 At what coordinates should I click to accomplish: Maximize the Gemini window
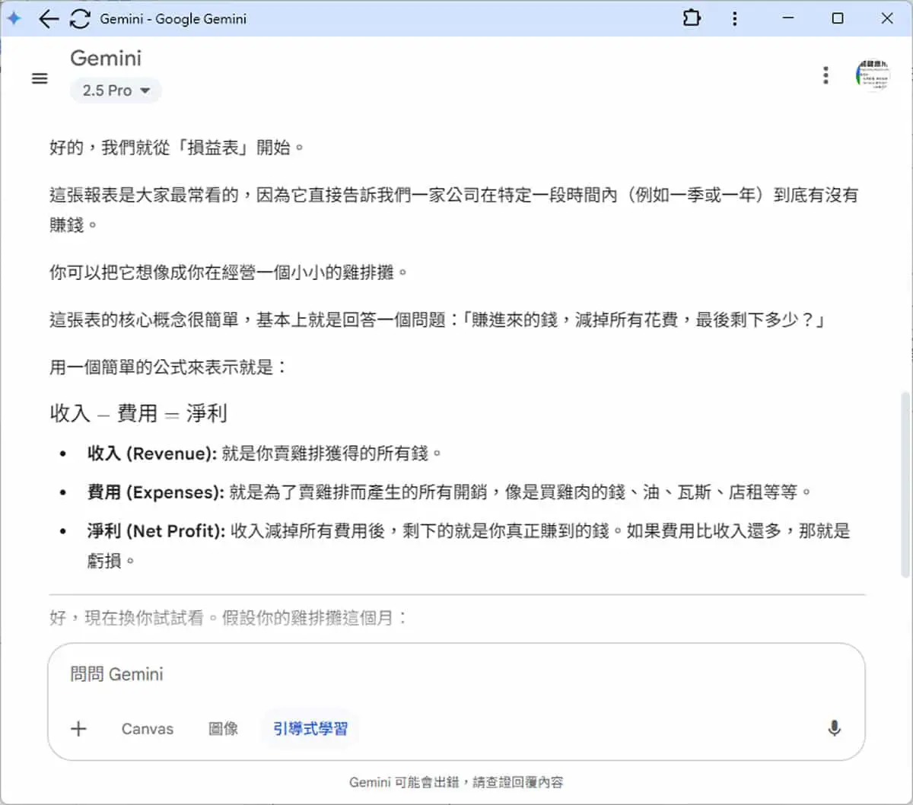[838, 18]
